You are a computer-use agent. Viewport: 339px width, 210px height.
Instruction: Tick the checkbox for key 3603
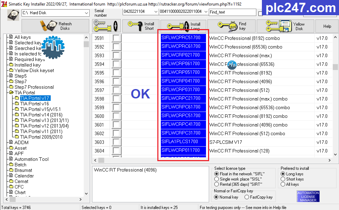pyautogui.click(x=116, y=142)
